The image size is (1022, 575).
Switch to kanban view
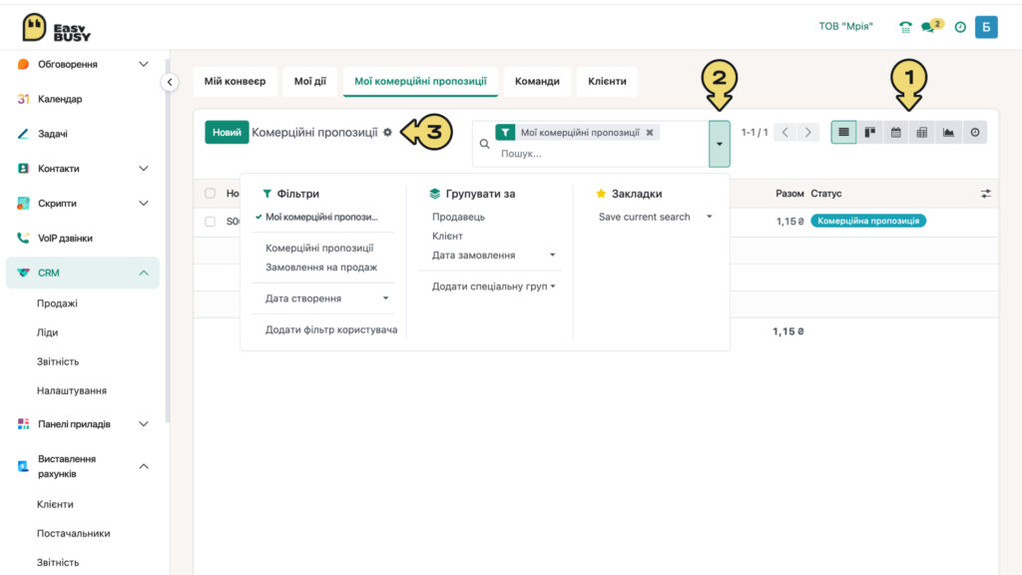(869, 133)
